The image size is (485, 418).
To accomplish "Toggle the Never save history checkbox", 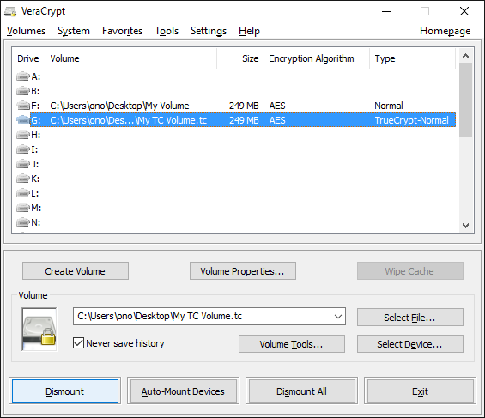I will pyautogui.click(x=78, y=343).
